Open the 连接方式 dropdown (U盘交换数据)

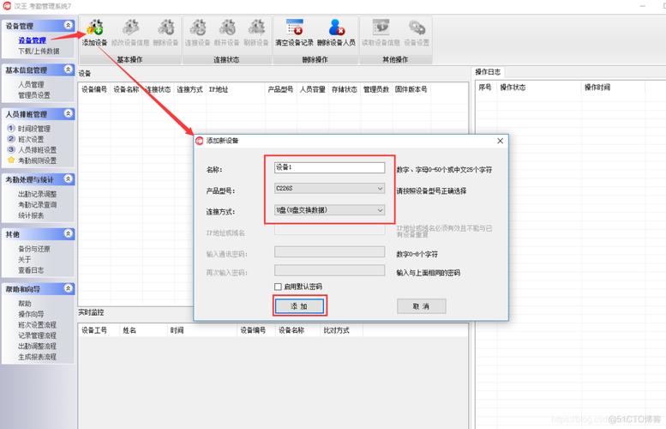330,210
